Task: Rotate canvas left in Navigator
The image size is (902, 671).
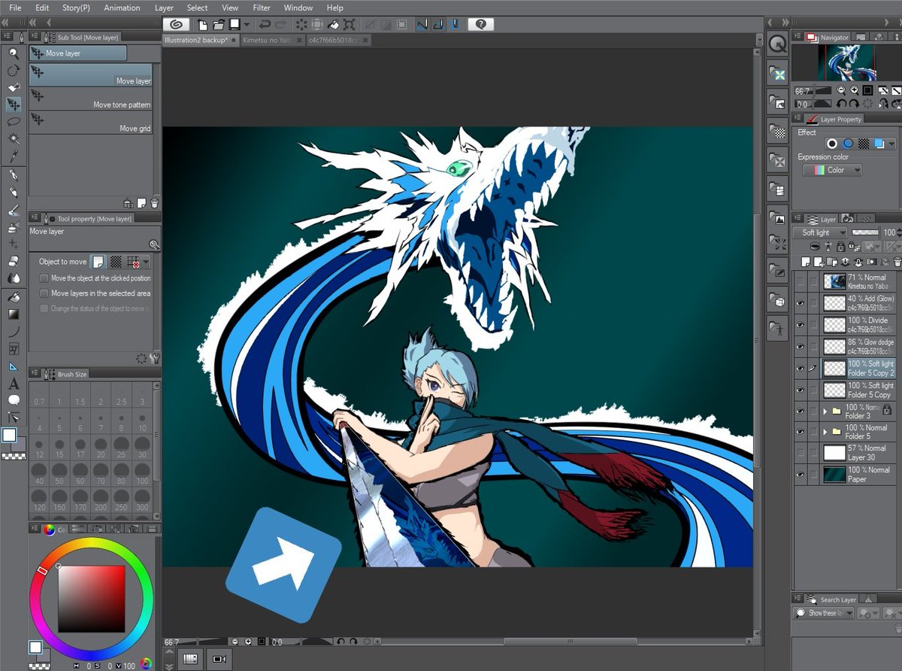Action: 843,103
